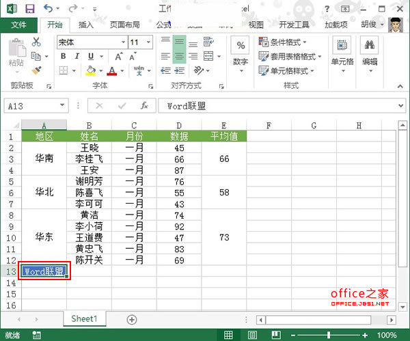Toggle Italic formatting
The width and height of the screenshot is (410, 341).
pyautogui.click(x=77, y=56)
